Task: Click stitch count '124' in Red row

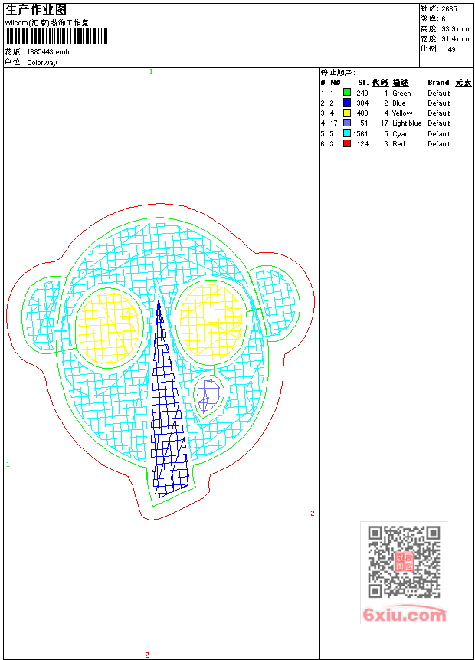Action: pyautogui.click(x=362, y=144)
